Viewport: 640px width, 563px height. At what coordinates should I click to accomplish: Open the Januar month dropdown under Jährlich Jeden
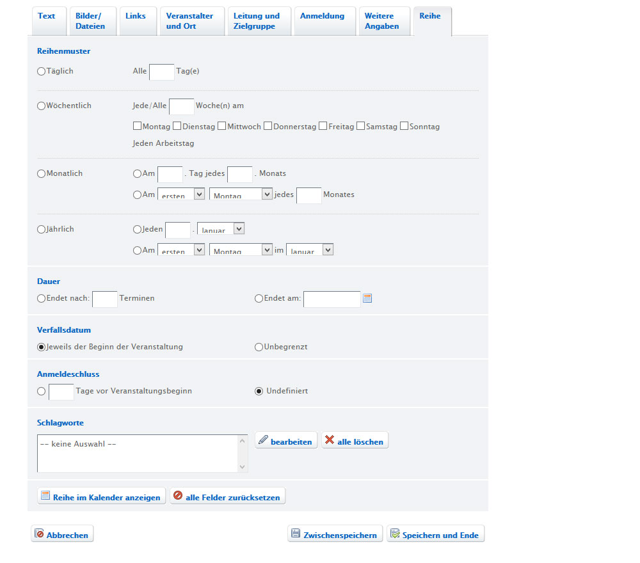(221, 228)
